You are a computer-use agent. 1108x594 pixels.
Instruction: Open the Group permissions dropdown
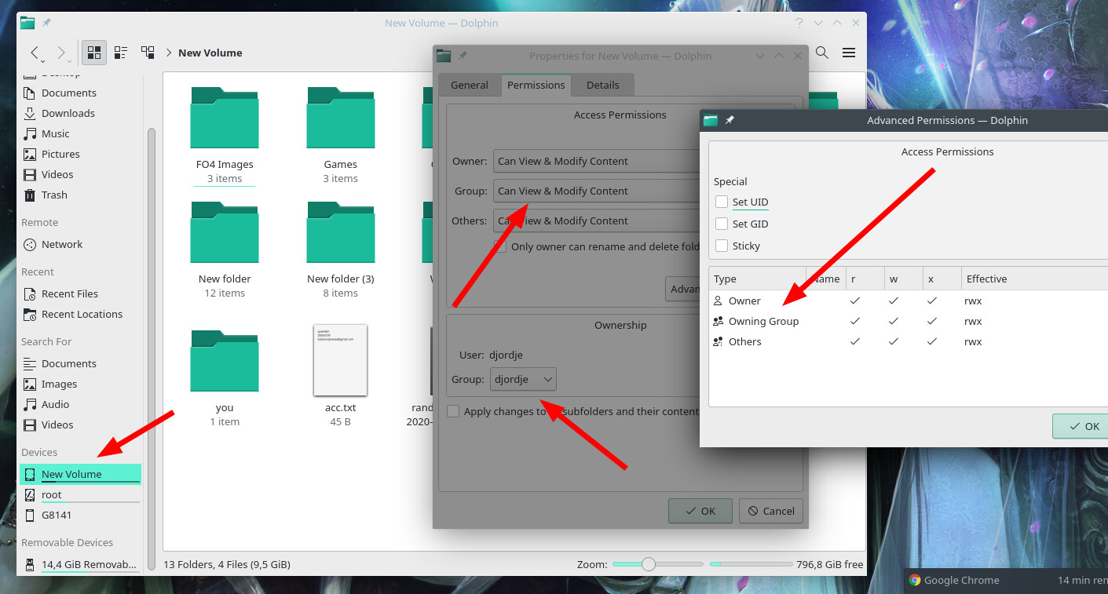[596, 191]
